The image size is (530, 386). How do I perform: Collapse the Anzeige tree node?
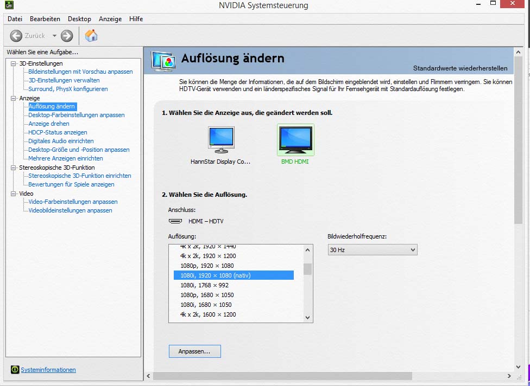click(x=14, y=98)
